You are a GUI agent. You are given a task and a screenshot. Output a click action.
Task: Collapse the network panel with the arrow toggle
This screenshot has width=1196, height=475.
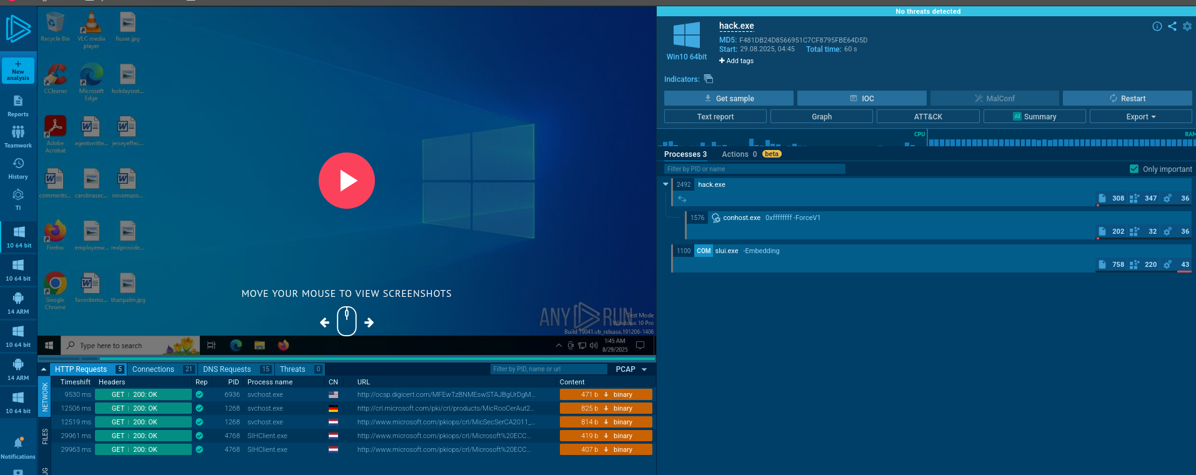[44, 369]
